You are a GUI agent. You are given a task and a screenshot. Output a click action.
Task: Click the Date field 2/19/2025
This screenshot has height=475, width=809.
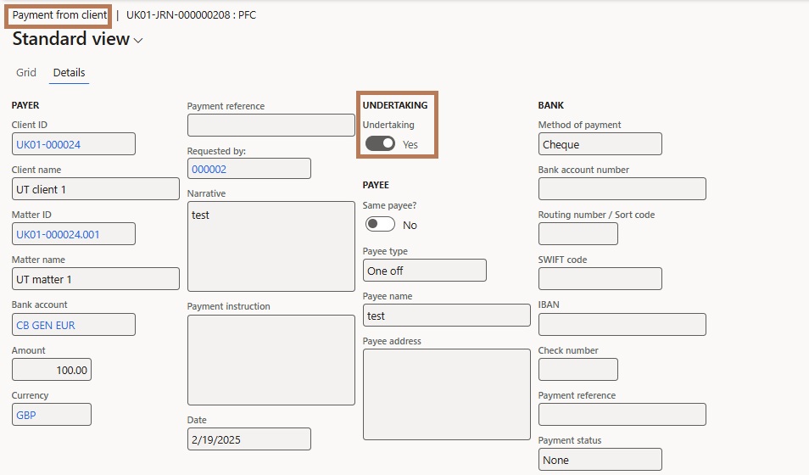tap(249, 439)
